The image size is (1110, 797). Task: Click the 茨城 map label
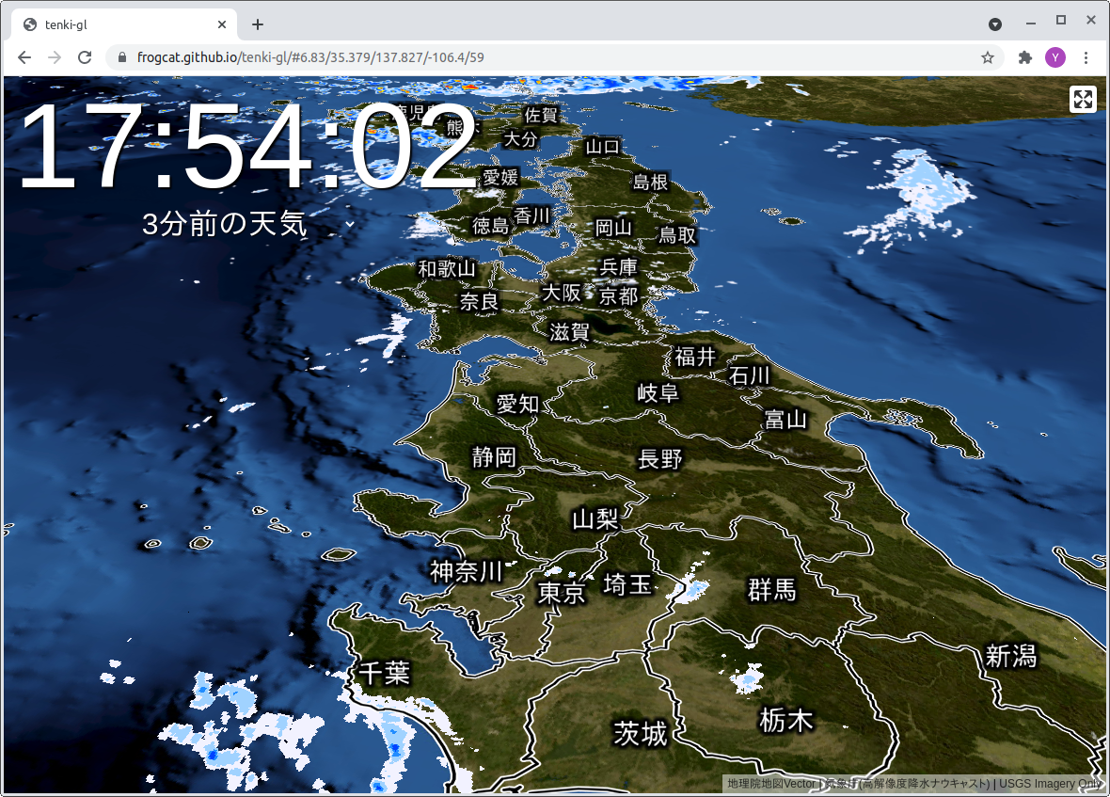point(641,733)
